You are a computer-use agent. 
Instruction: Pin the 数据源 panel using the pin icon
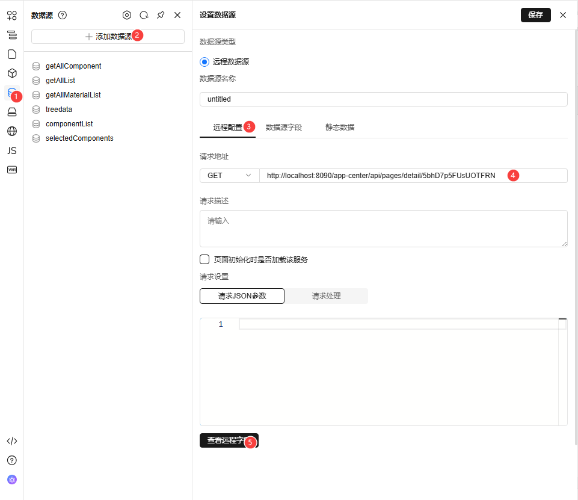click(161, 15)
